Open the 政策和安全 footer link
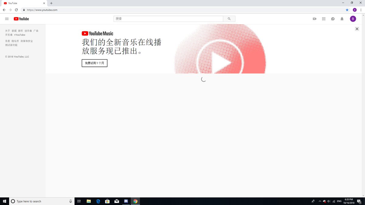The height and width of the screenshot is (205, 365). (27, 41)
